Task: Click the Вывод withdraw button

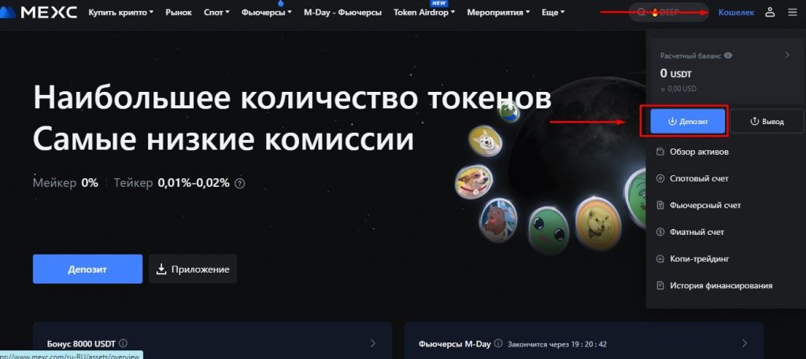Action: coord(767,122)
